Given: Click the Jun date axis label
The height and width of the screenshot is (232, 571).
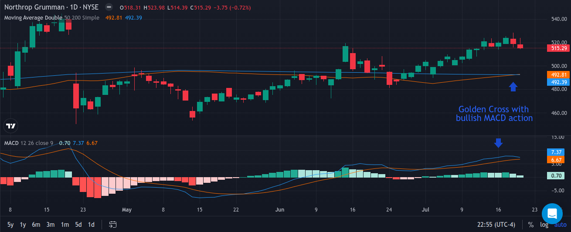Looking at the screenshot, I should 280,209.
